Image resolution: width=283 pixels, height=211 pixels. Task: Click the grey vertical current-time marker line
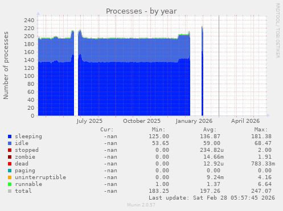[x=219, y=66]
